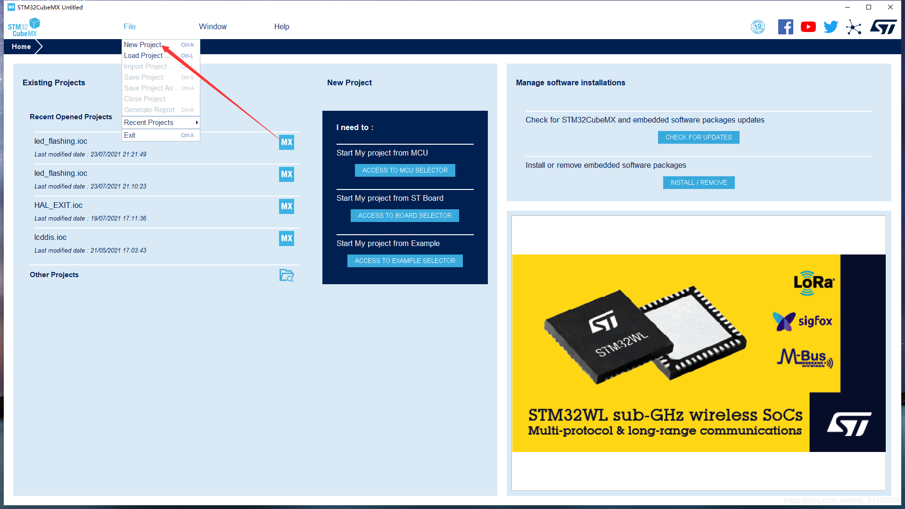
Task: Browse other projects folder icon
Action: pyautogui.click(x=287, y=275)
